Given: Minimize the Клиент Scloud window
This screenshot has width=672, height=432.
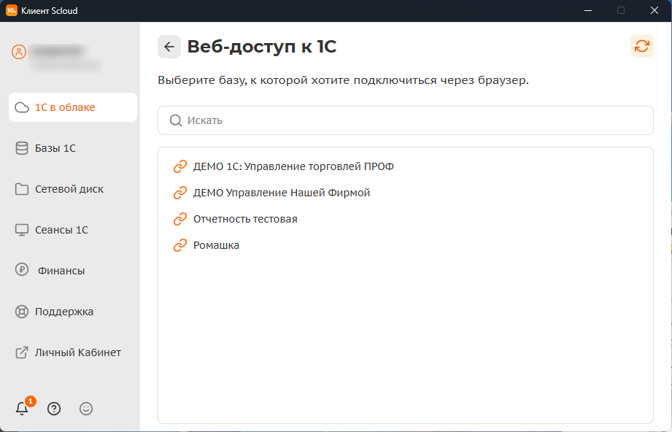Looking at the screenshot, I should pos(587,10).
